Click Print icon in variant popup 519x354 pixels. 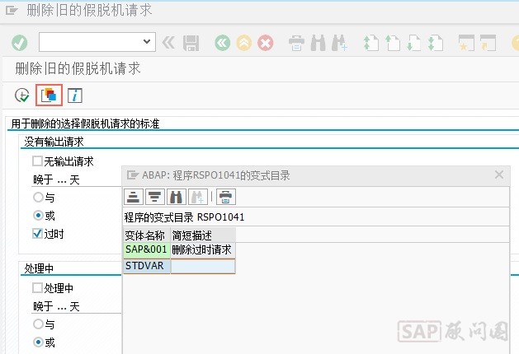[x=226, y=197]
